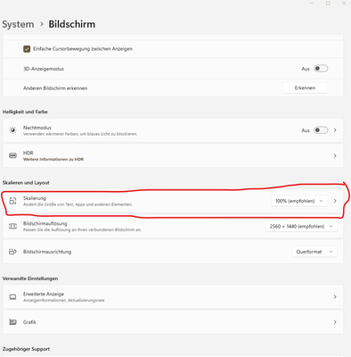Turn on the Nachtmodus switch
This screenshot has width=351, height=357.
(321, 130)
